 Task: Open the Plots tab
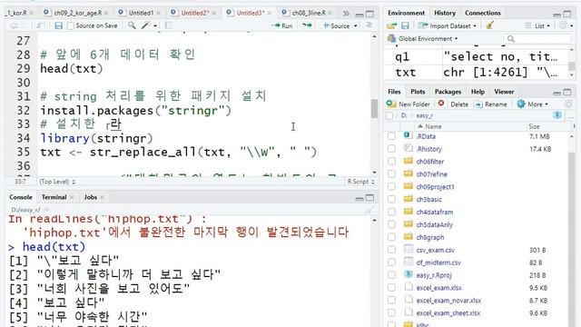(418, 92)
